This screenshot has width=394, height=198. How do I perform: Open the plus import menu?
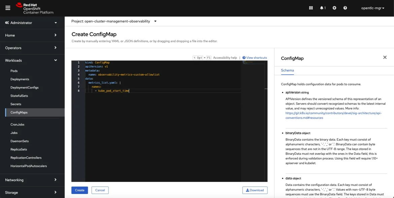334,8
